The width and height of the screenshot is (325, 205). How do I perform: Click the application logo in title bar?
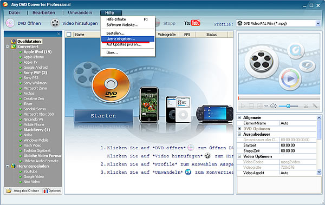tap(5, 4)
